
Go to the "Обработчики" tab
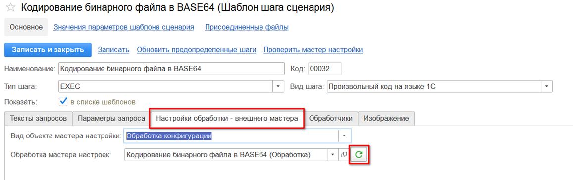pyautogui.click(x=331, y=118)
